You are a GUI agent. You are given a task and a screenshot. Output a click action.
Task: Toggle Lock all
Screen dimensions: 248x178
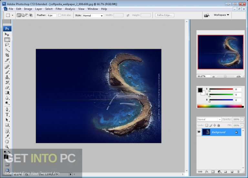(219, 125)
